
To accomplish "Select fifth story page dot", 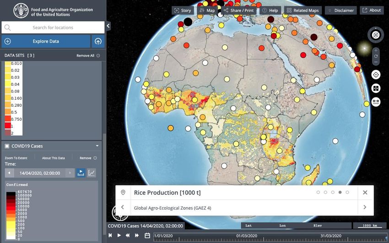I will (347, 192).
